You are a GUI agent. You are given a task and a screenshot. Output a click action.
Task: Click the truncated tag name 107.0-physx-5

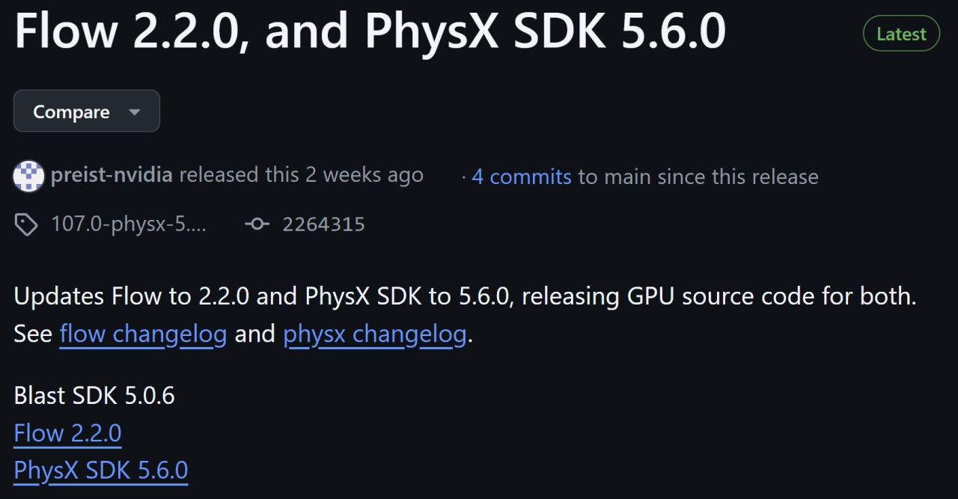click(129, 224)
